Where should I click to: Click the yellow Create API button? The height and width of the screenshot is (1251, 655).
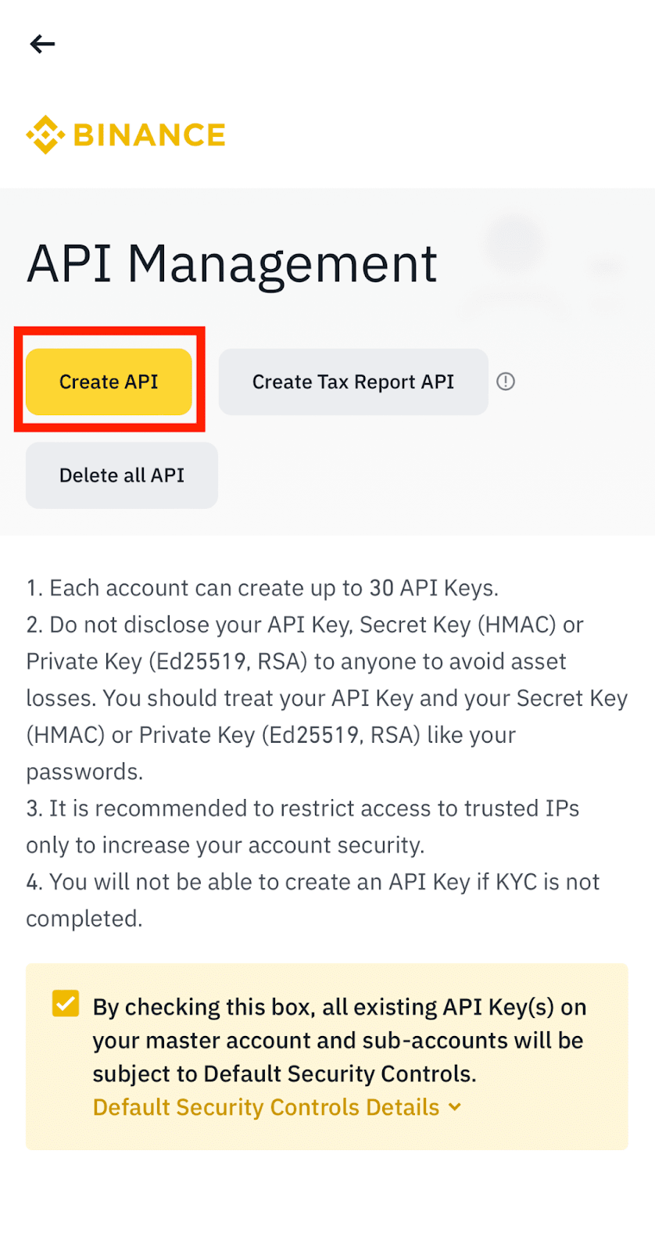tap(109, 382)
